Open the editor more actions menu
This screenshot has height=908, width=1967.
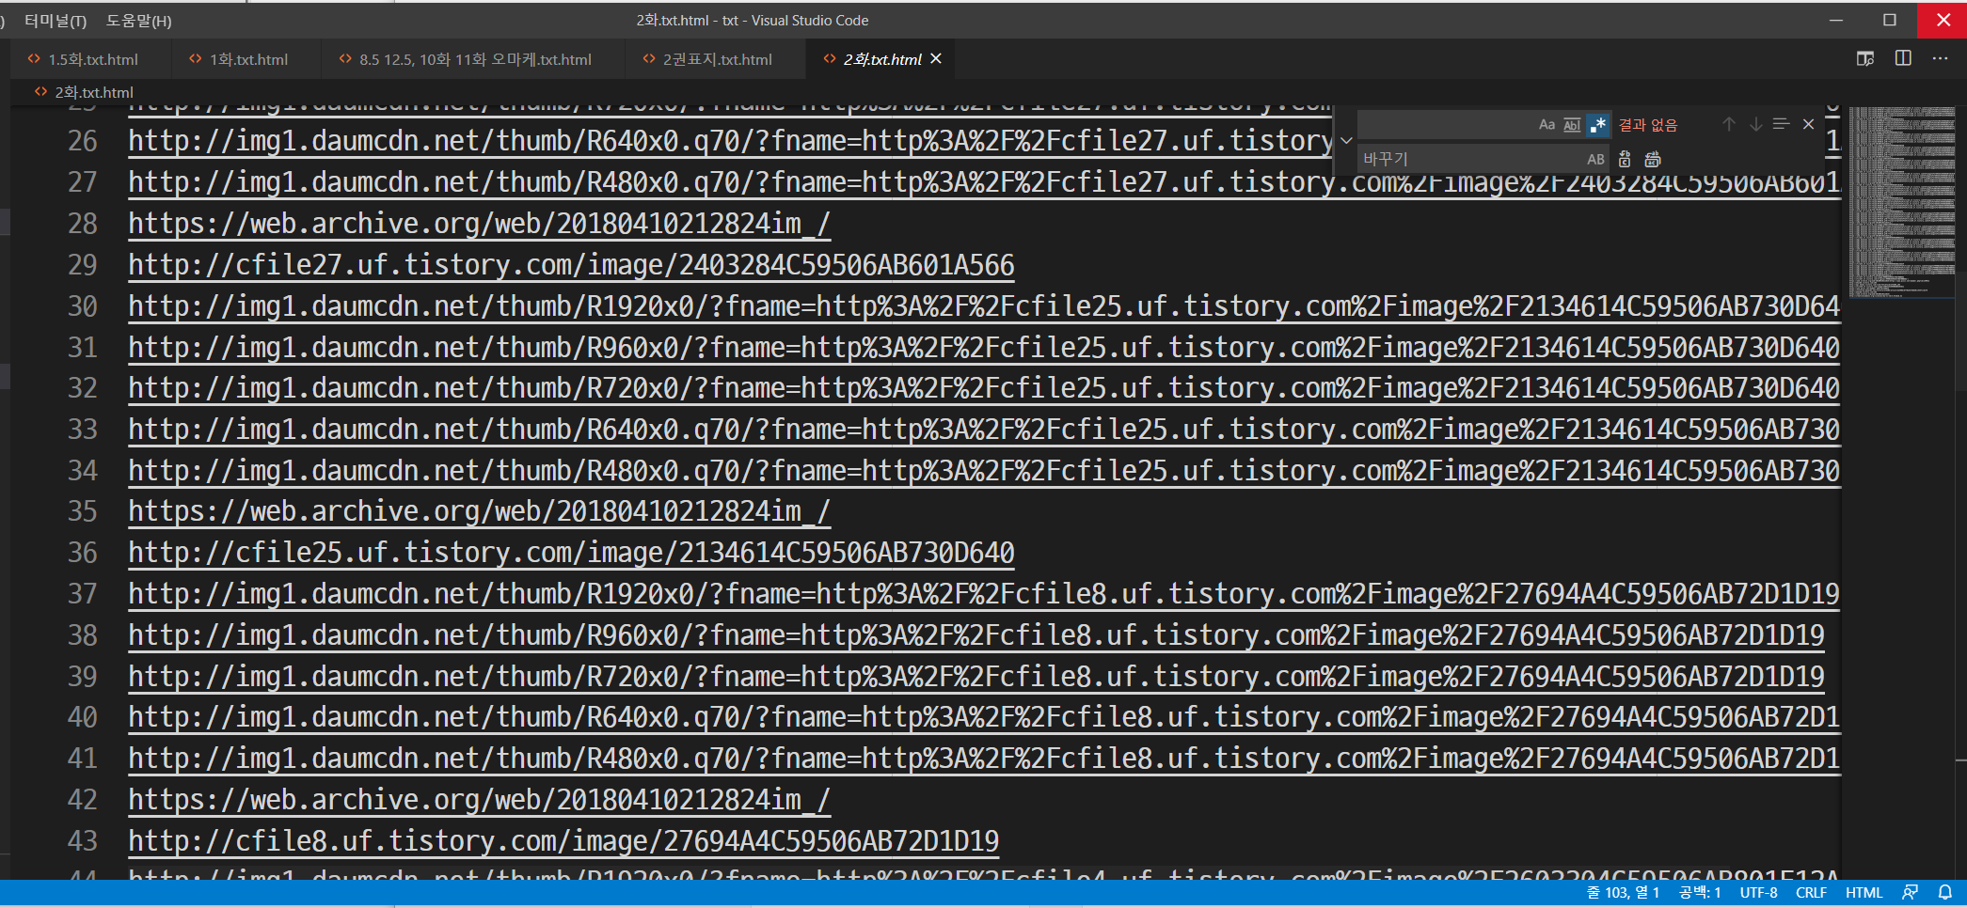pos(1940,58)
